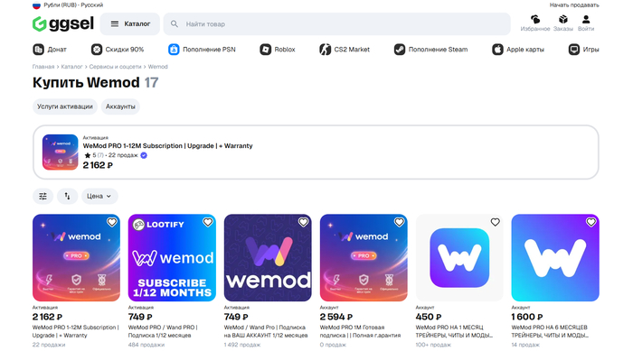Click Начать продавать link

[574, 5]
